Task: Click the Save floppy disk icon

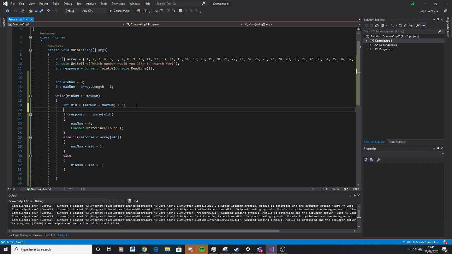Action: 36,11
